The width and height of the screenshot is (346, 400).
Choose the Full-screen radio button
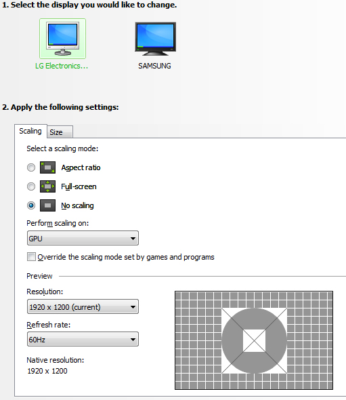coord(31,186)
